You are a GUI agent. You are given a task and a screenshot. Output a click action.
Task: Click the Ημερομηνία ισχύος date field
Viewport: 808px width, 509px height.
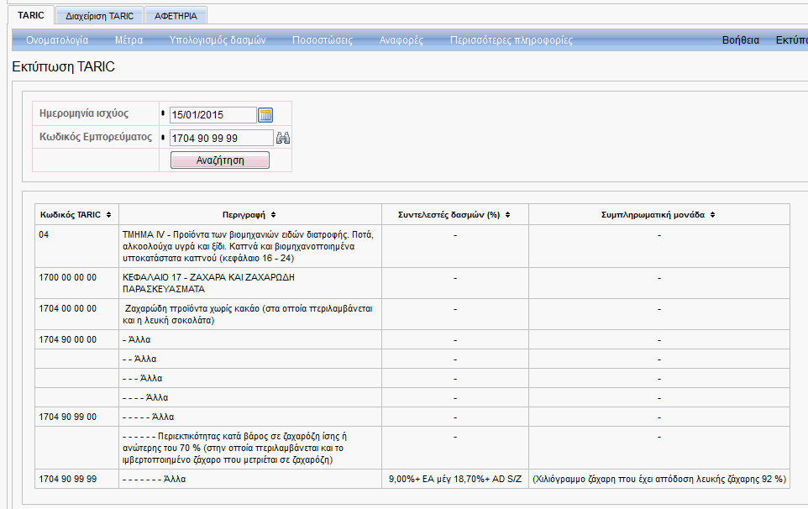pos(212,115)
